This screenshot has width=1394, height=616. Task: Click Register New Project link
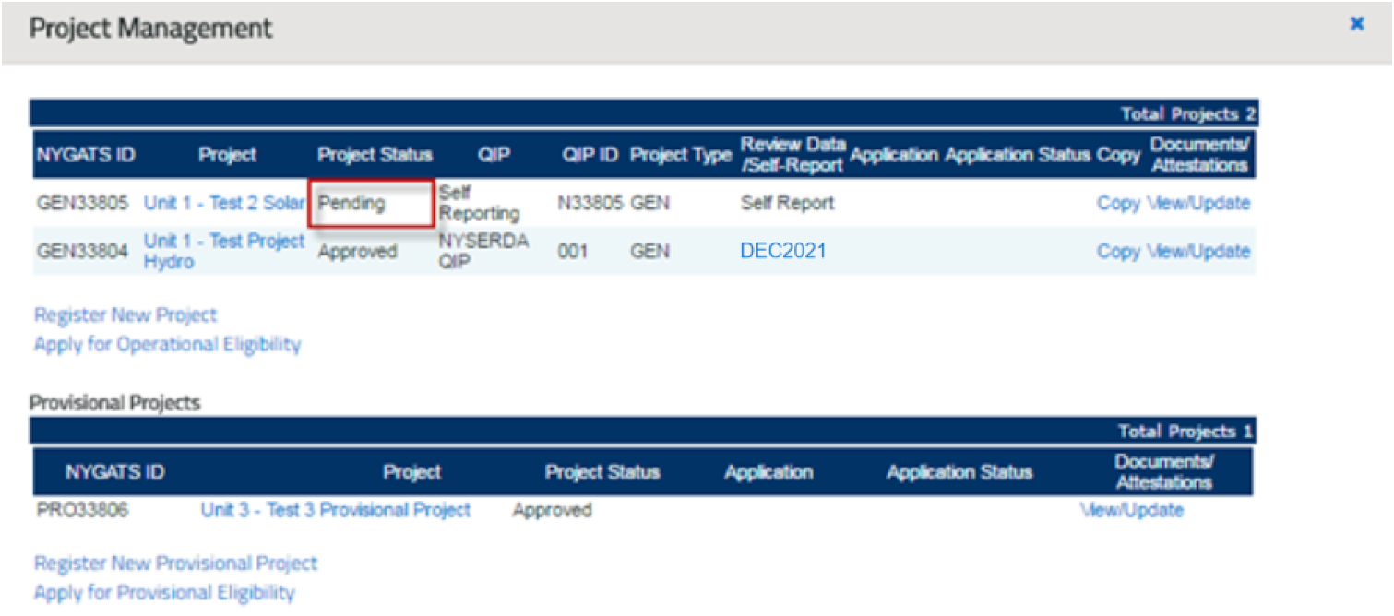[x=125, y=315]
